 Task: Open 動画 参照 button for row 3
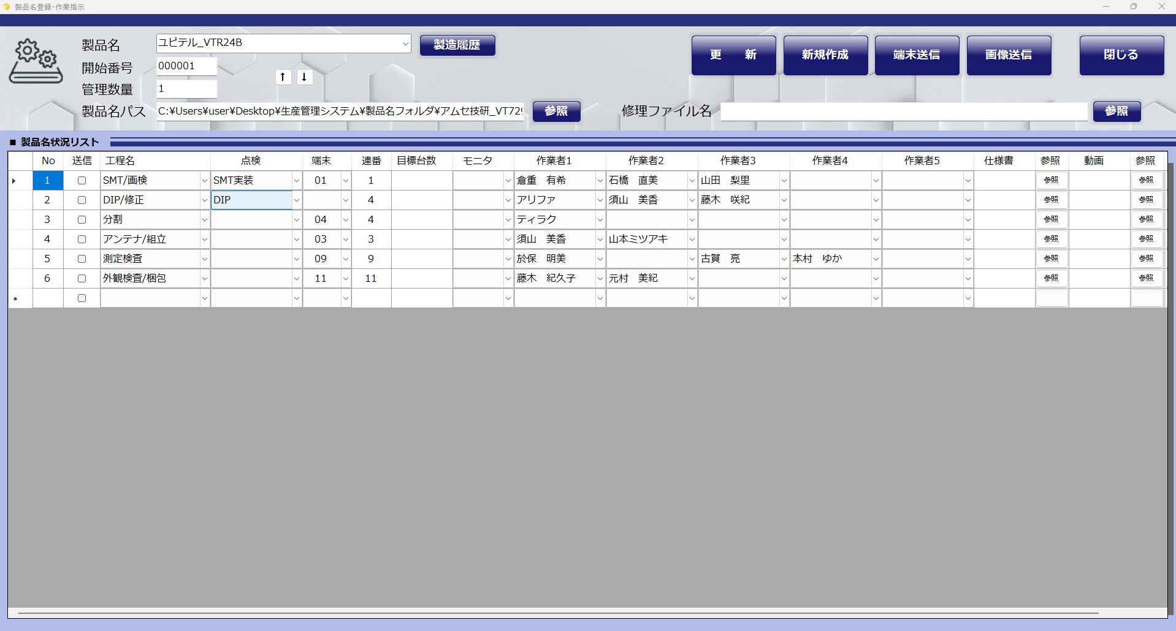1146,219
